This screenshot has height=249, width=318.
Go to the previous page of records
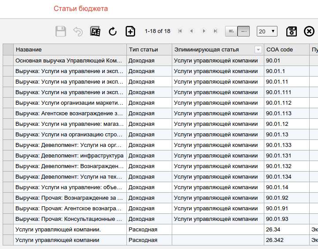click(x=192, y=31)
